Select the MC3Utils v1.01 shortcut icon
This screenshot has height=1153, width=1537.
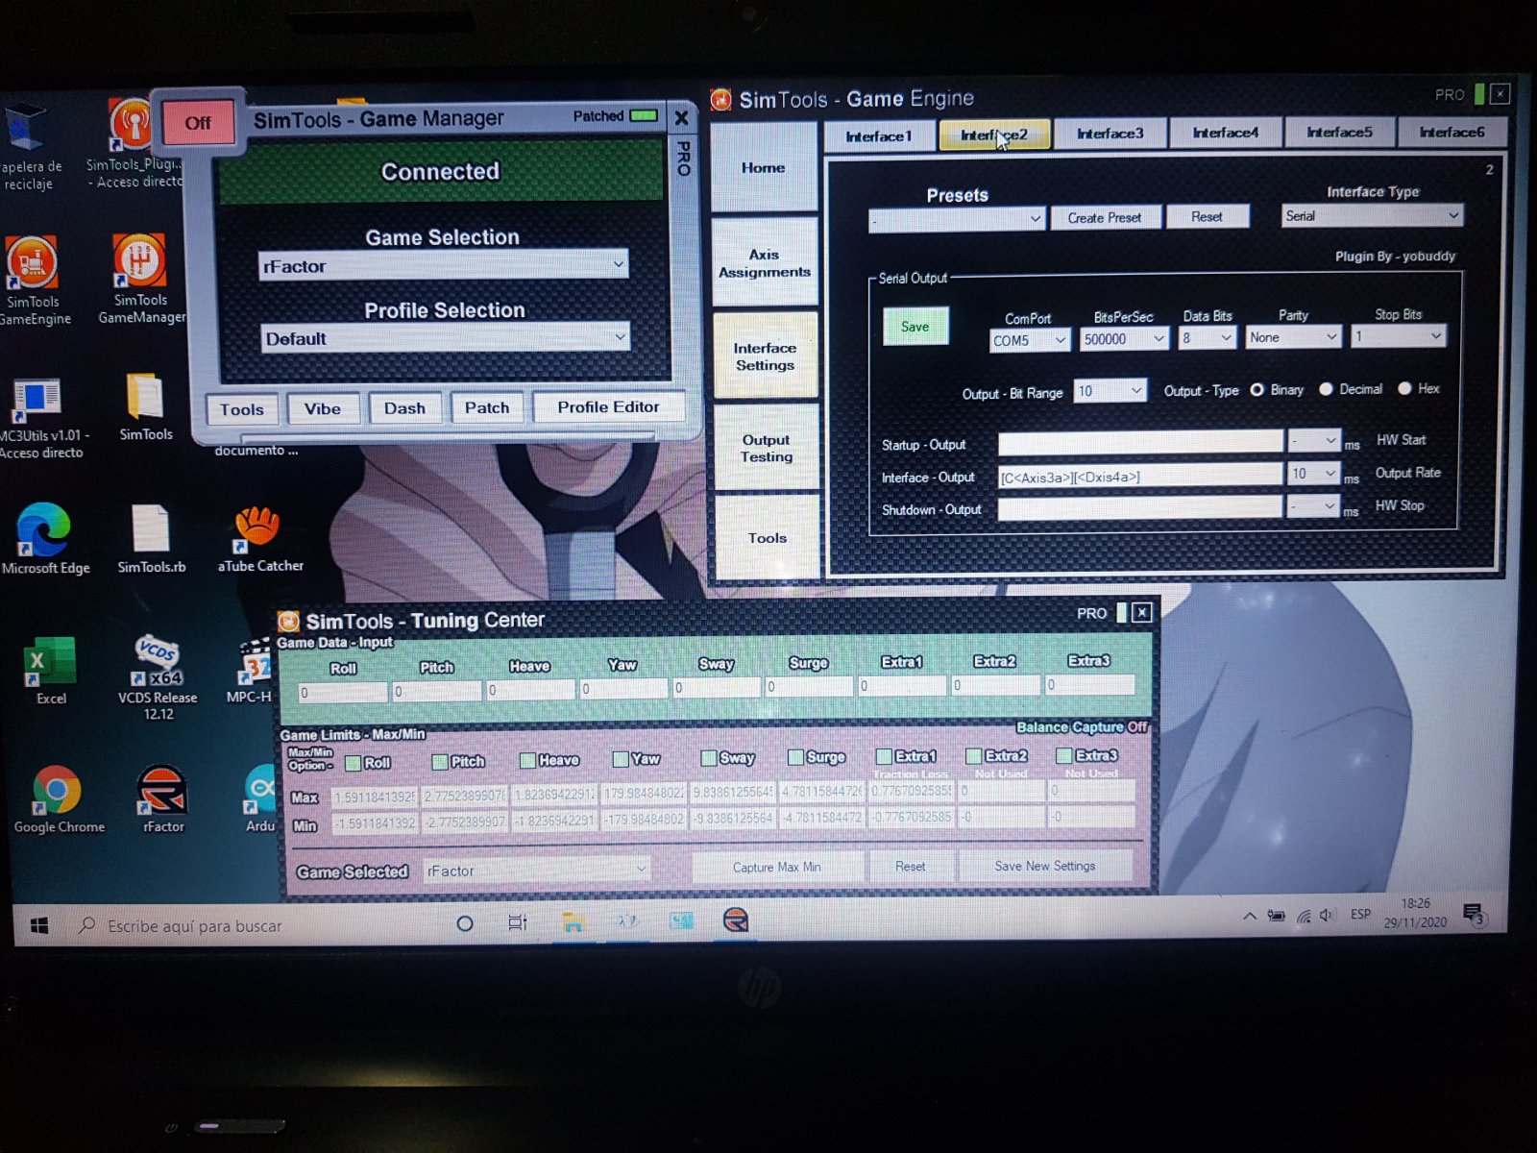coord(38,418)
